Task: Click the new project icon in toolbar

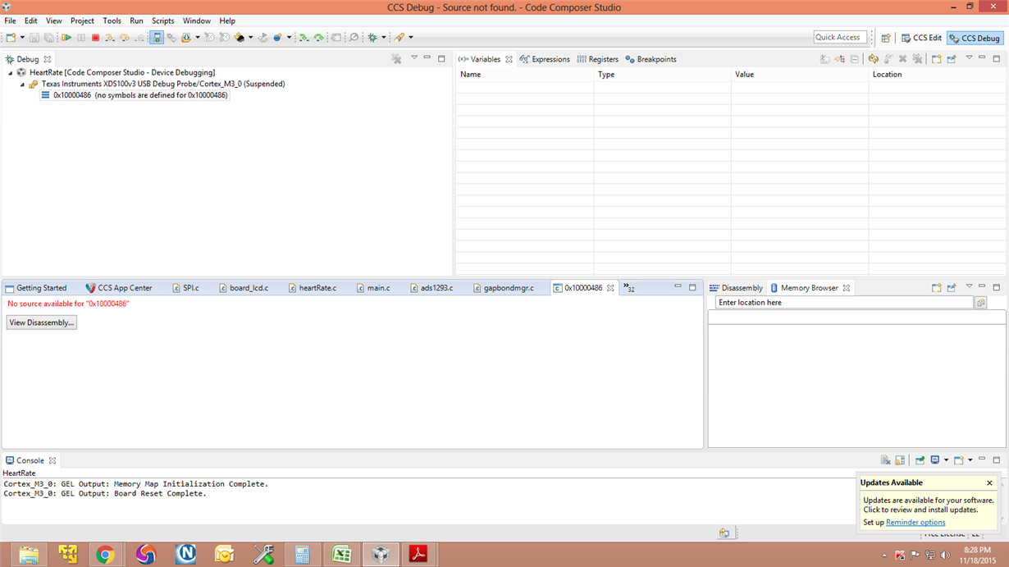Action: tap(11, 38)
